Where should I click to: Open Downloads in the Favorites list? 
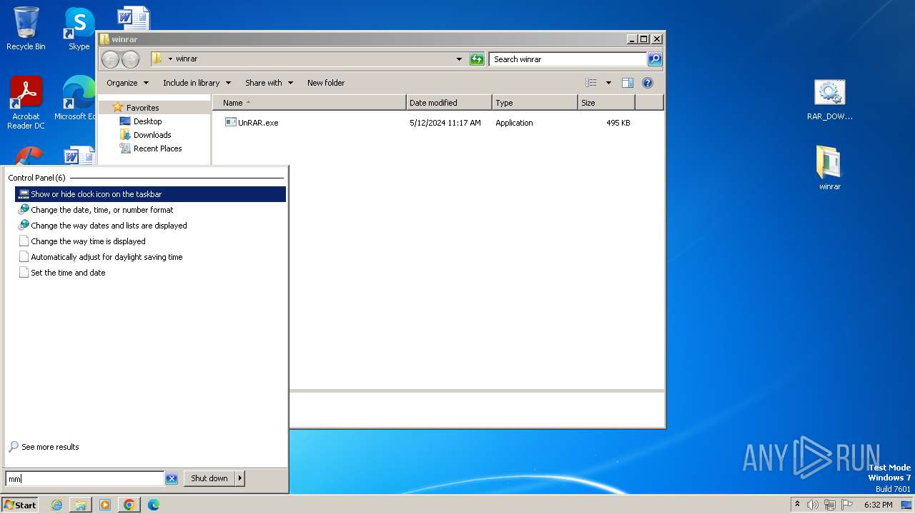pos(152,135)
